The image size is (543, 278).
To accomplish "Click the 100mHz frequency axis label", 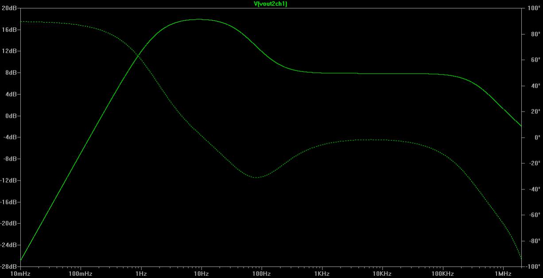I will [x=81, y=274].
